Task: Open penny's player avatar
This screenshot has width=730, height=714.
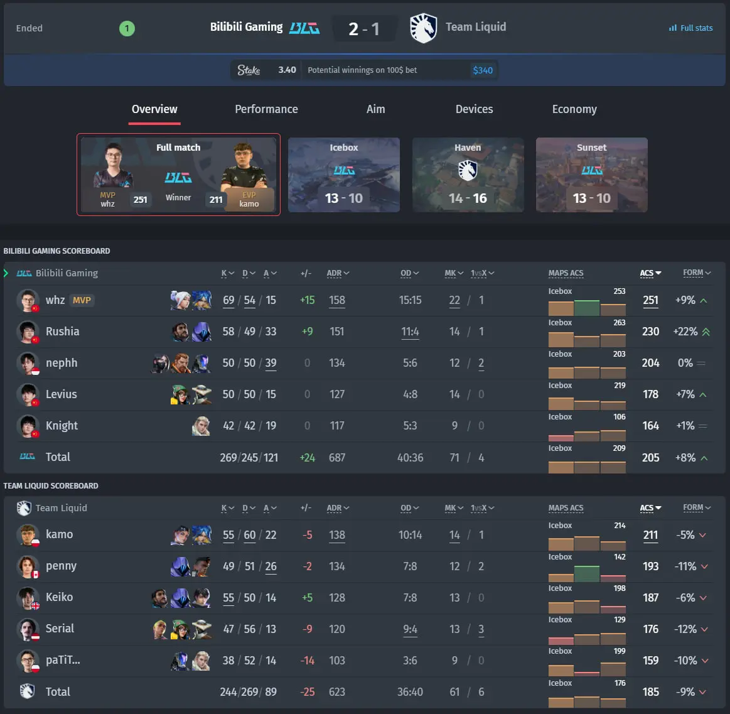Action: coord(28,566)
